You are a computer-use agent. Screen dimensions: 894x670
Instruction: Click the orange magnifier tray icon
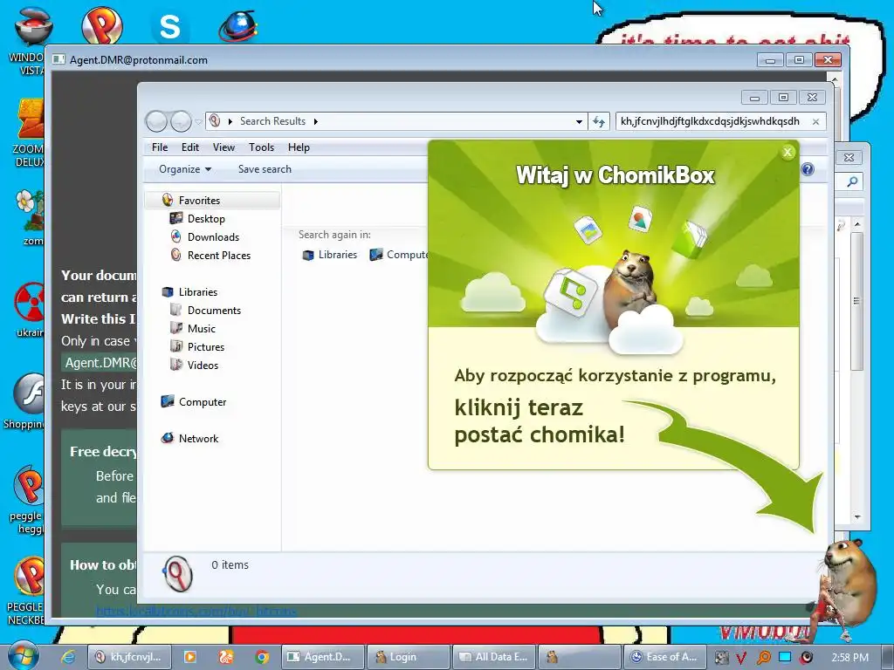click(x=763, y=658)
